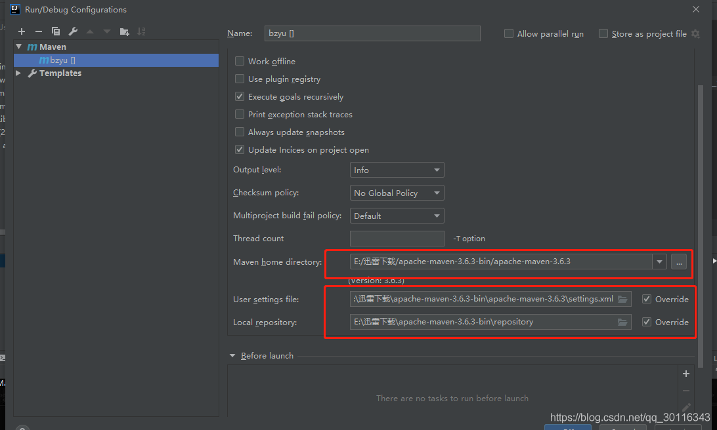Collapse the Maven tree node

19,47
